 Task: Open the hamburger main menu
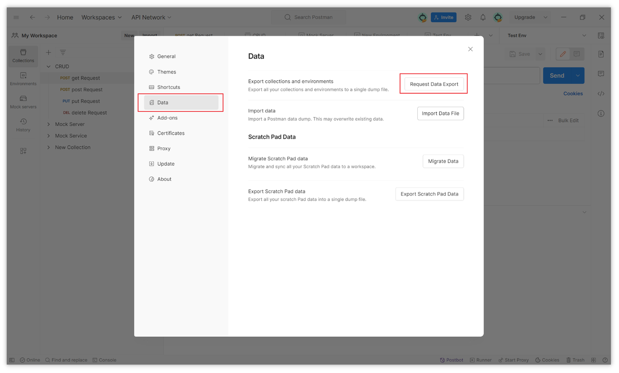click(16, 17)
